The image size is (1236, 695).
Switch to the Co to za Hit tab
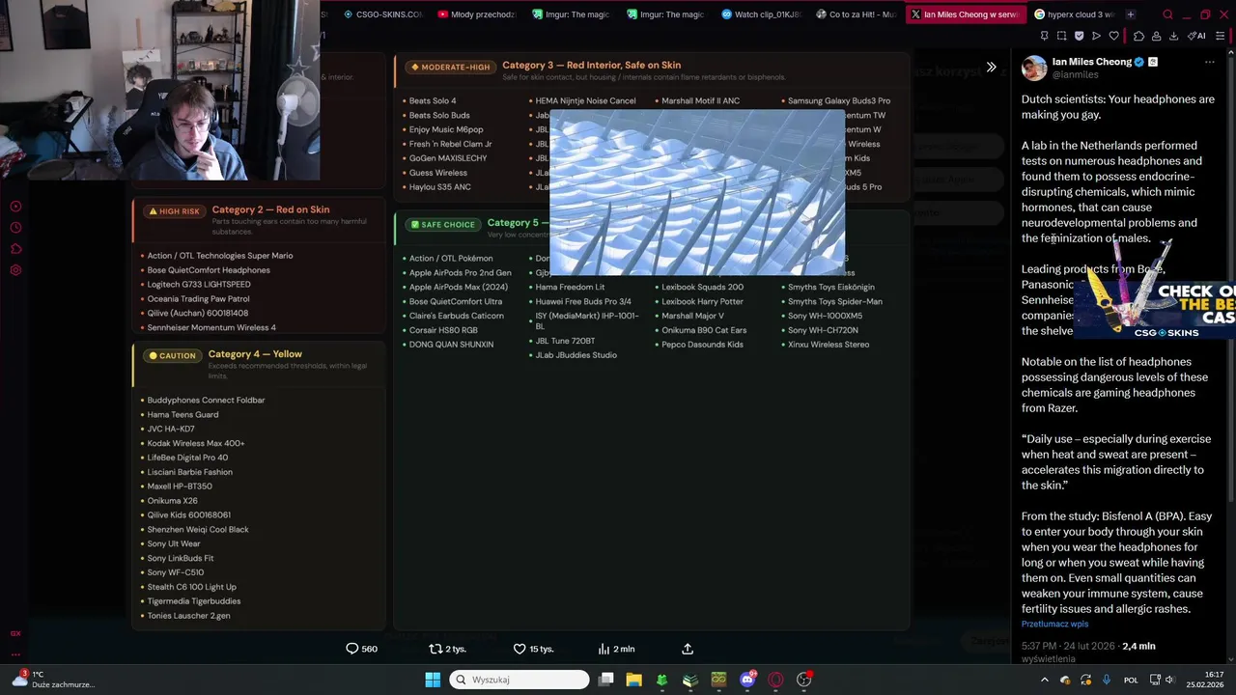click(x=856, y=14)
